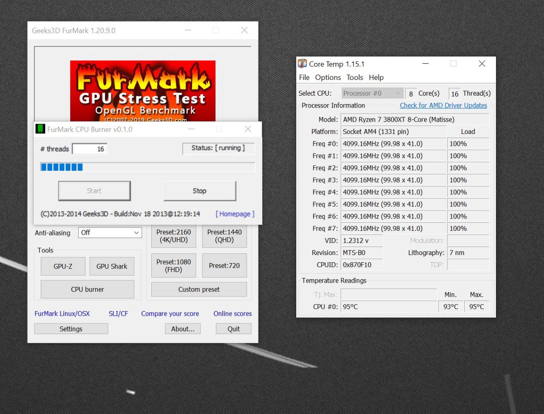
Task: Open the Help menu in Core Temp
Action: click(x=376, y=77)
